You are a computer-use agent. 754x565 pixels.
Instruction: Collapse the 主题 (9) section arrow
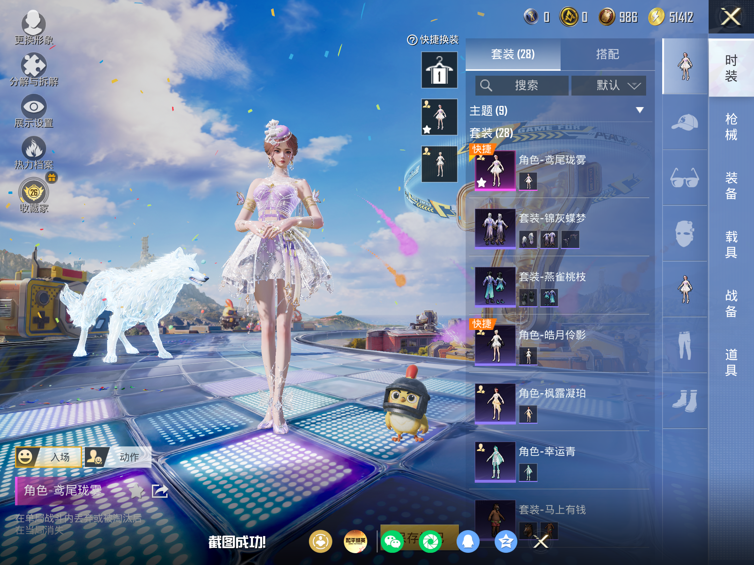pyautogui.click(x=640, y=110)
